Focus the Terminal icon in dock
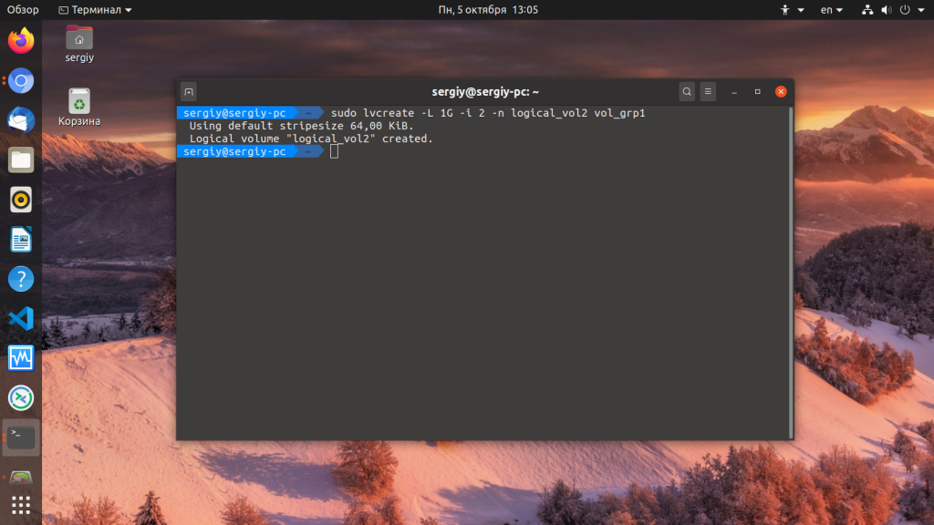This screenshot has width=934, height=525. point(21,437)
